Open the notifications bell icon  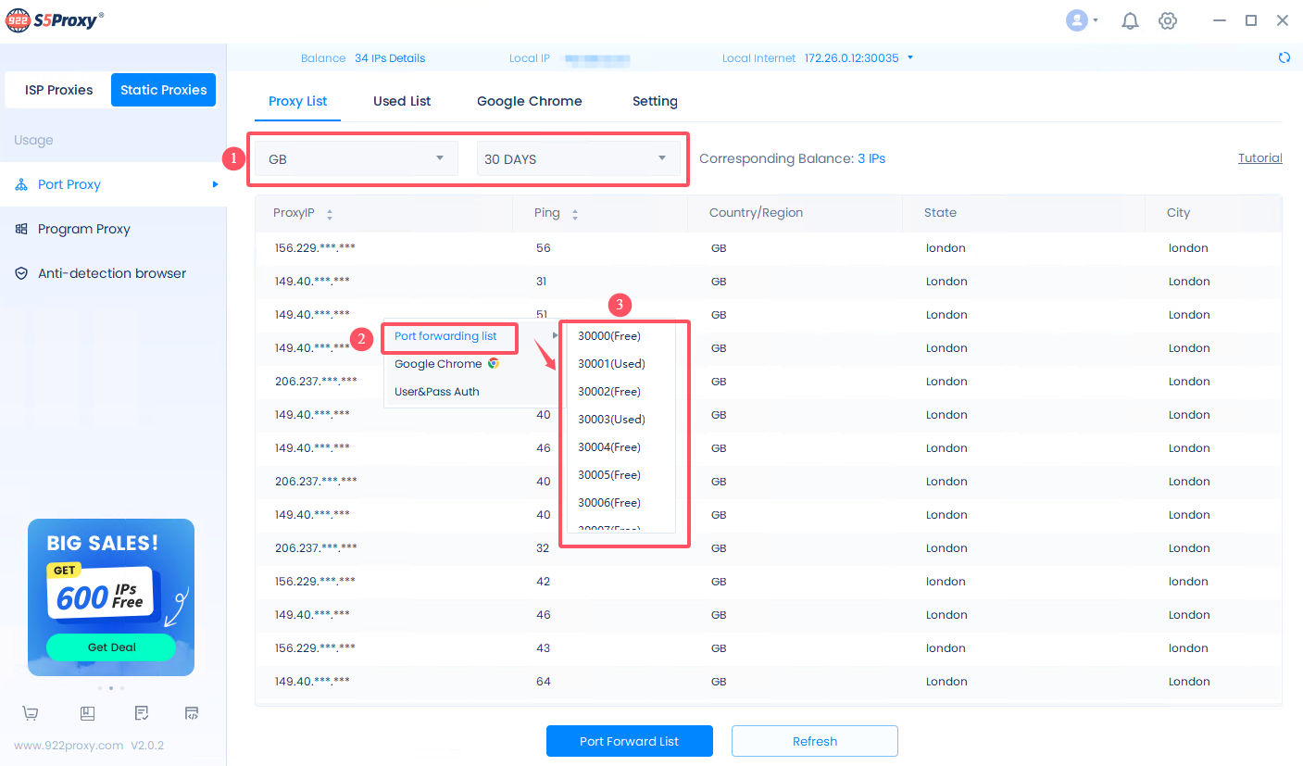[1130, 20]
